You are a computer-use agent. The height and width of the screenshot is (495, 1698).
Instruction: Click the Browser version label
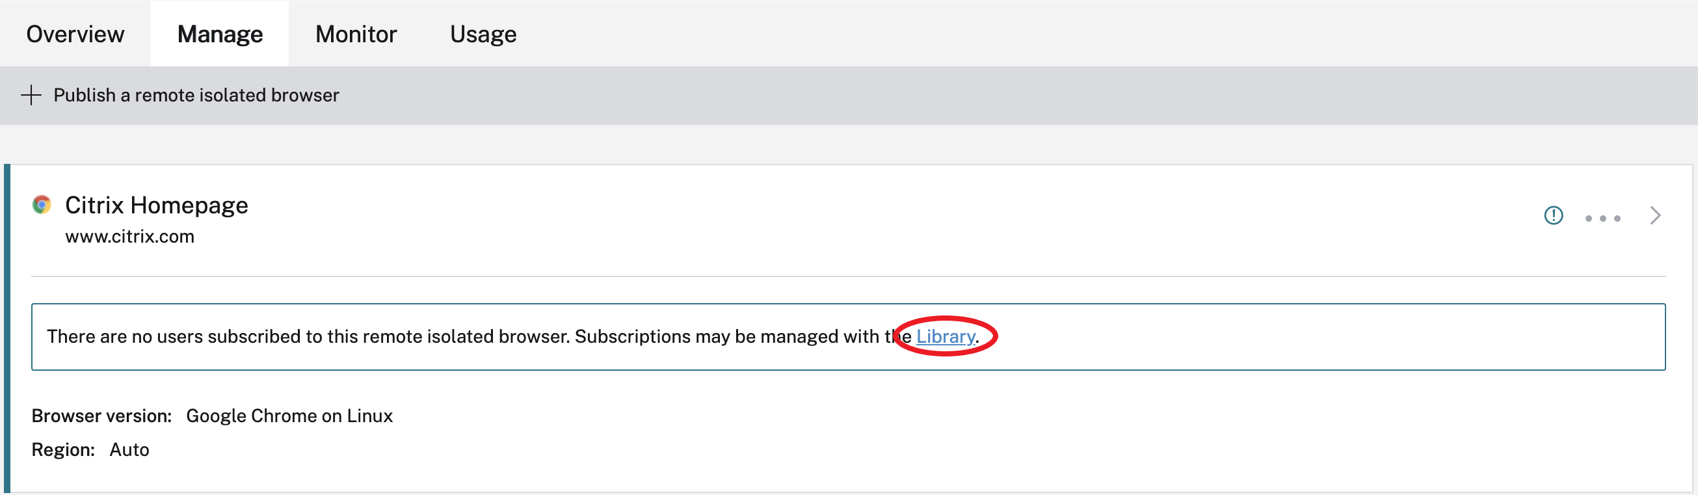(x=101, y=416)
